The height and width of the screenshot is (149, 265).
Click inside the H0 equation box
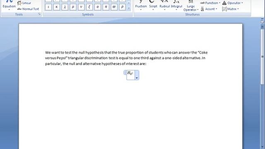coord(130,75)
